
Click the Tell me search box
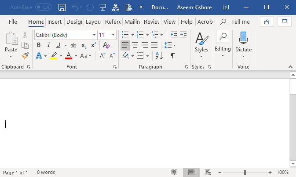coord(240,22)
